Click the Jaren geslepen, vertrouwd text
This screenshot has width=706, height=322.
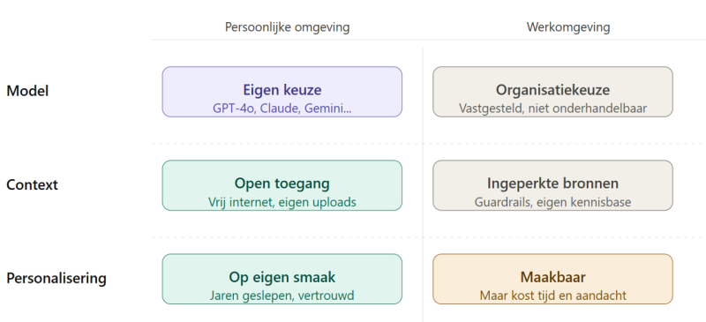tap(282, 296)
